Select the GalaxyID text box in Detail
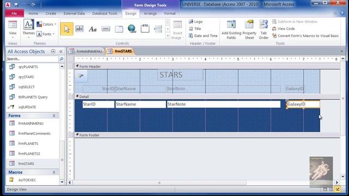The height and width of the screenshot is (196, 349). tap(303, 104)
